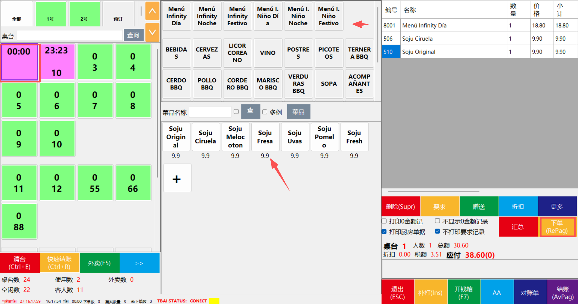Open the 更多 options menu

tap(557, 206)
